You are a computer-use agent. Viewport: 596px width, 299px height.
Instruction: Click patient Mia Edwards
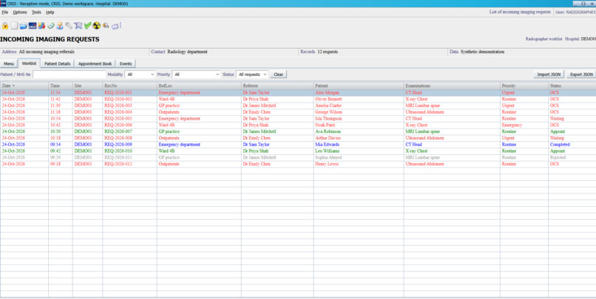(x=327, y=144)
